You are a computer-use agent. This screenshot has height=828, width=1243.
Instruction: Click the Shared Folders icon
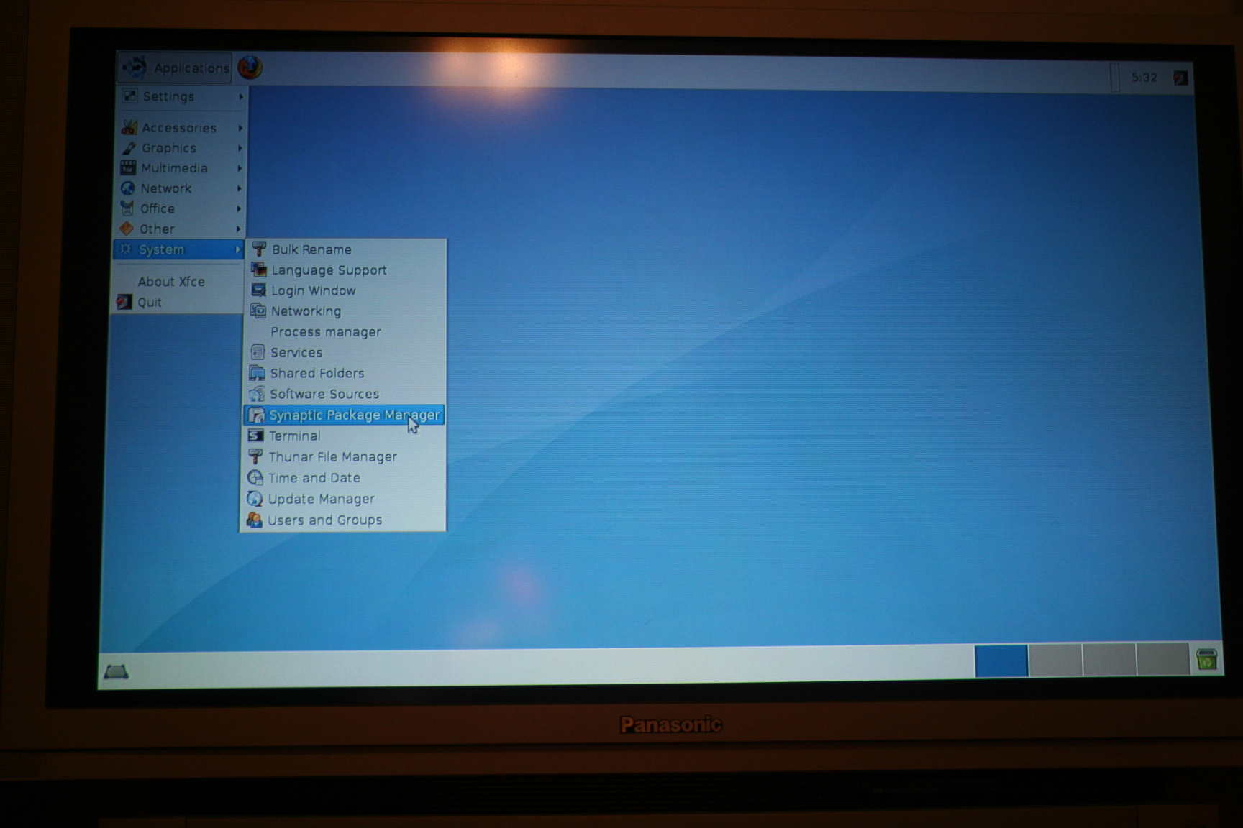257,373
